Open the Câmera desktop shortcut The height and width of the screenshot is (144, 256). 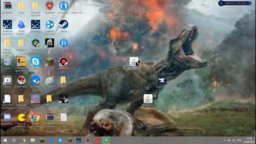7,80
